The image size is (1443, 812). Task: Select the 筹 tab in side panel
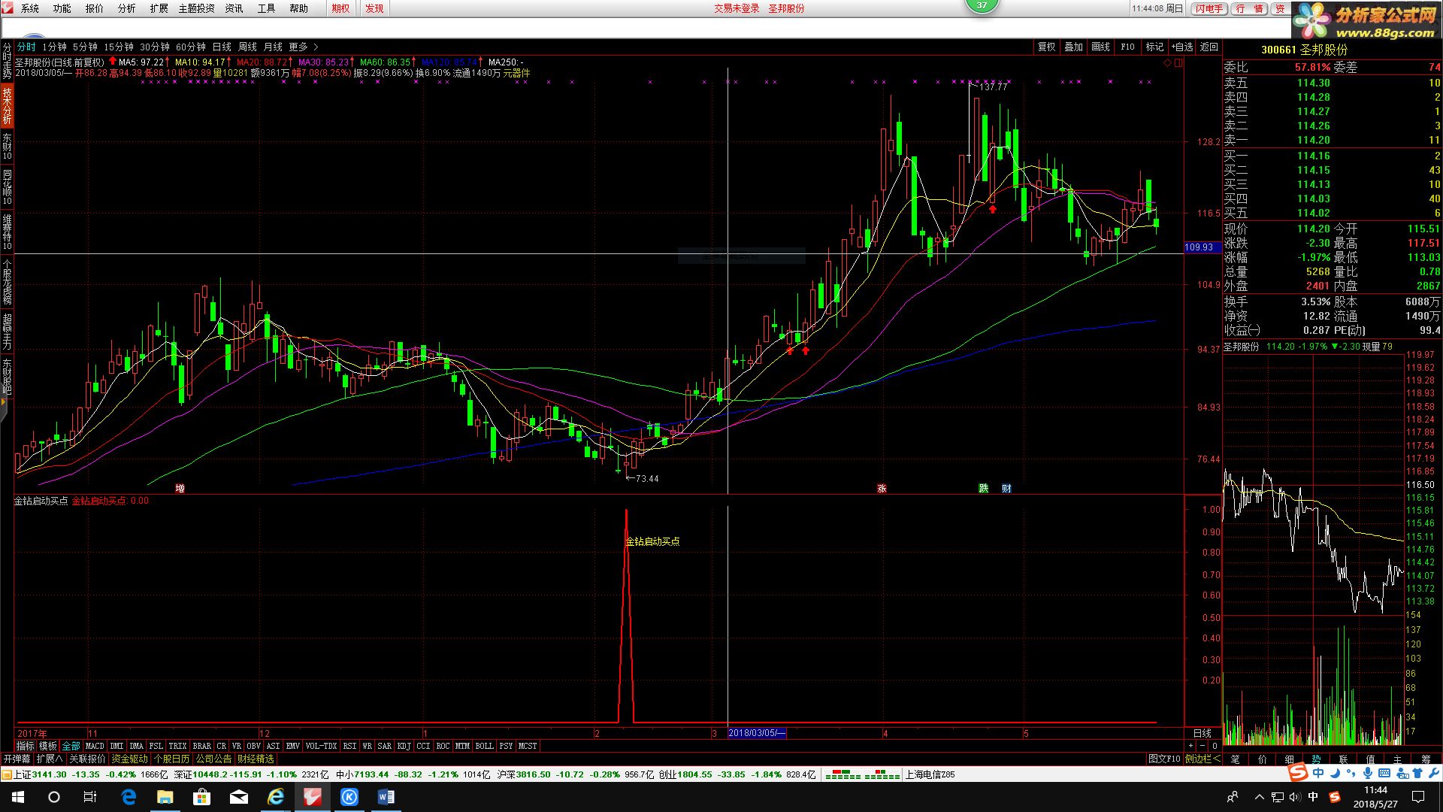(1425, 759)
